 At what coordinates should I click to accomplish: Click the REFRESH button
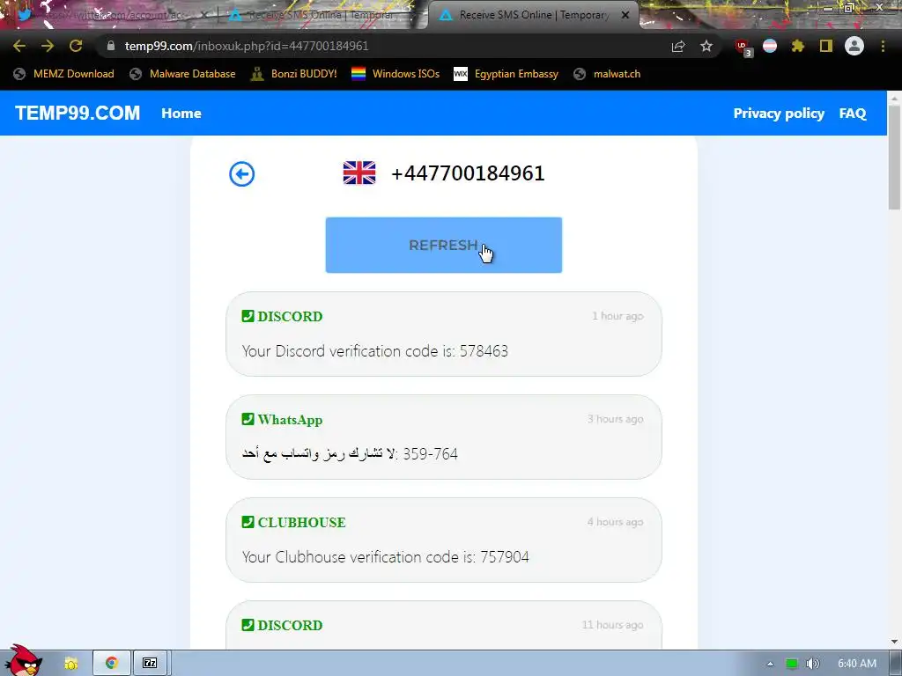(x=444, y=245)
